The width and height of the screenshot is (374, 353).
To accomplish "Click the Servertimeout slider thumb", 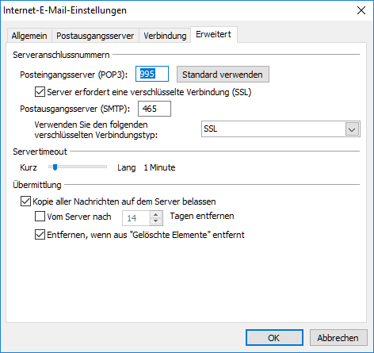I will pyautogui.click(x=55, y=167).
